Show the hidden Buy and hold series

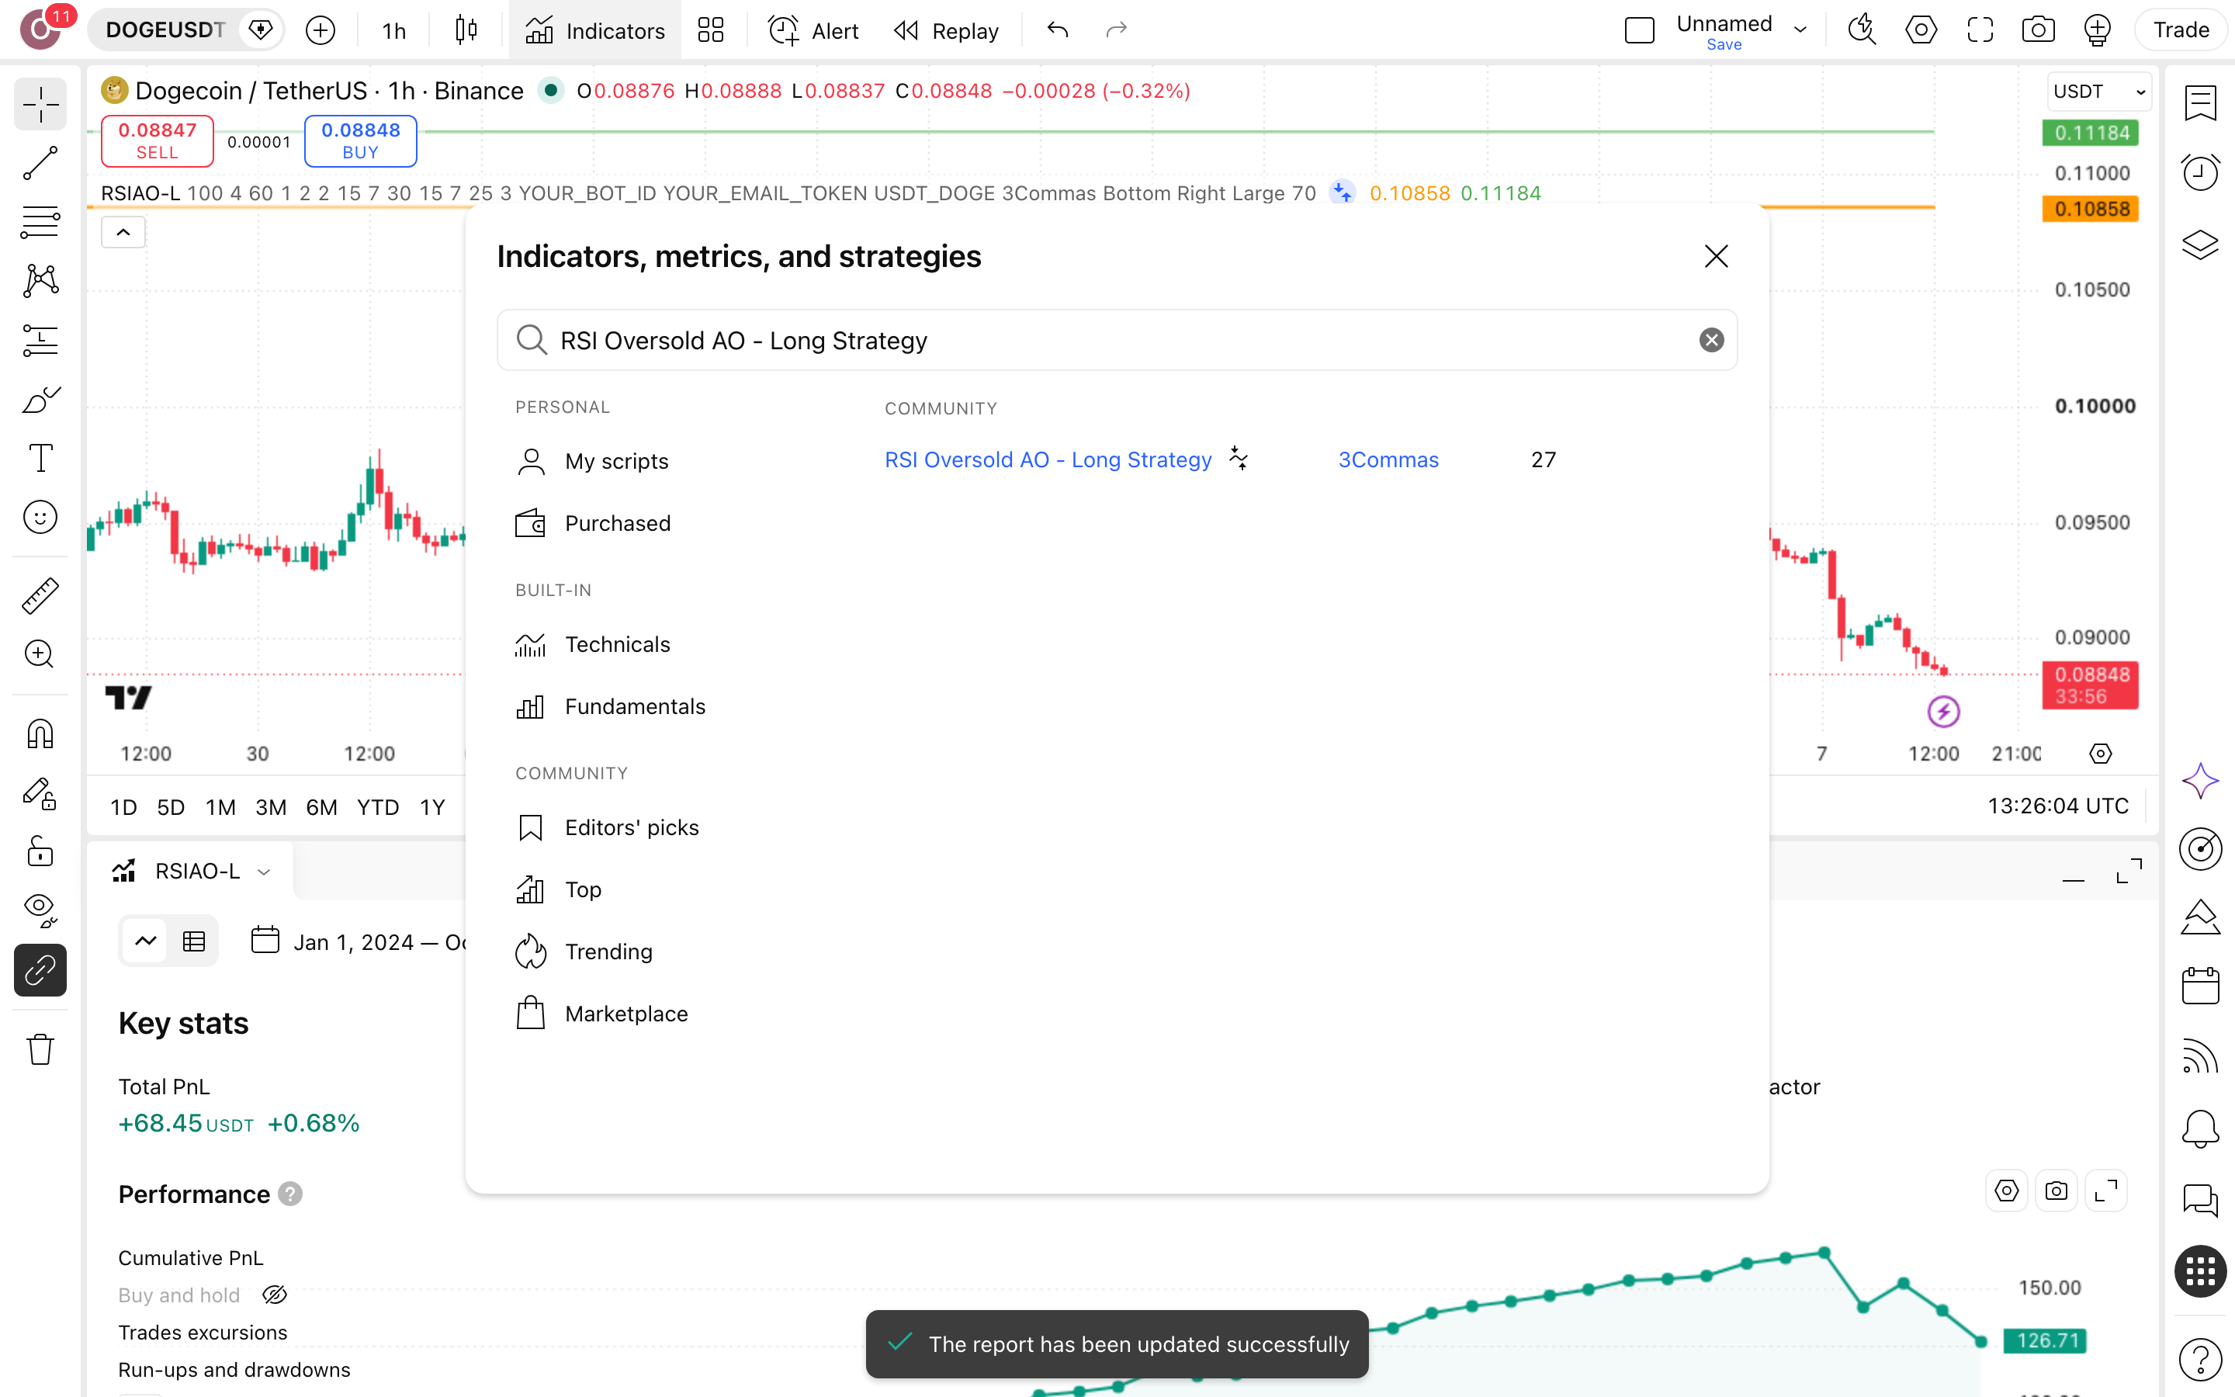[274, 1295]
